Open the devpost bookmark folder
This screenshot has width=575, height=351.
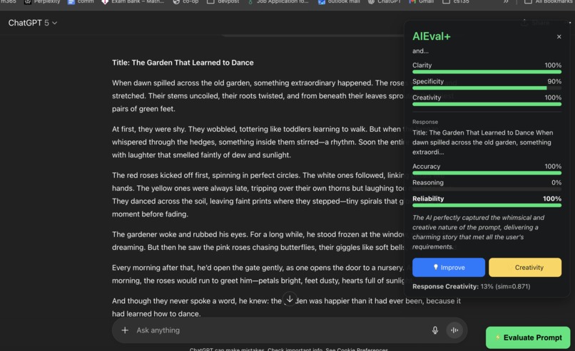tap(223, 2)
